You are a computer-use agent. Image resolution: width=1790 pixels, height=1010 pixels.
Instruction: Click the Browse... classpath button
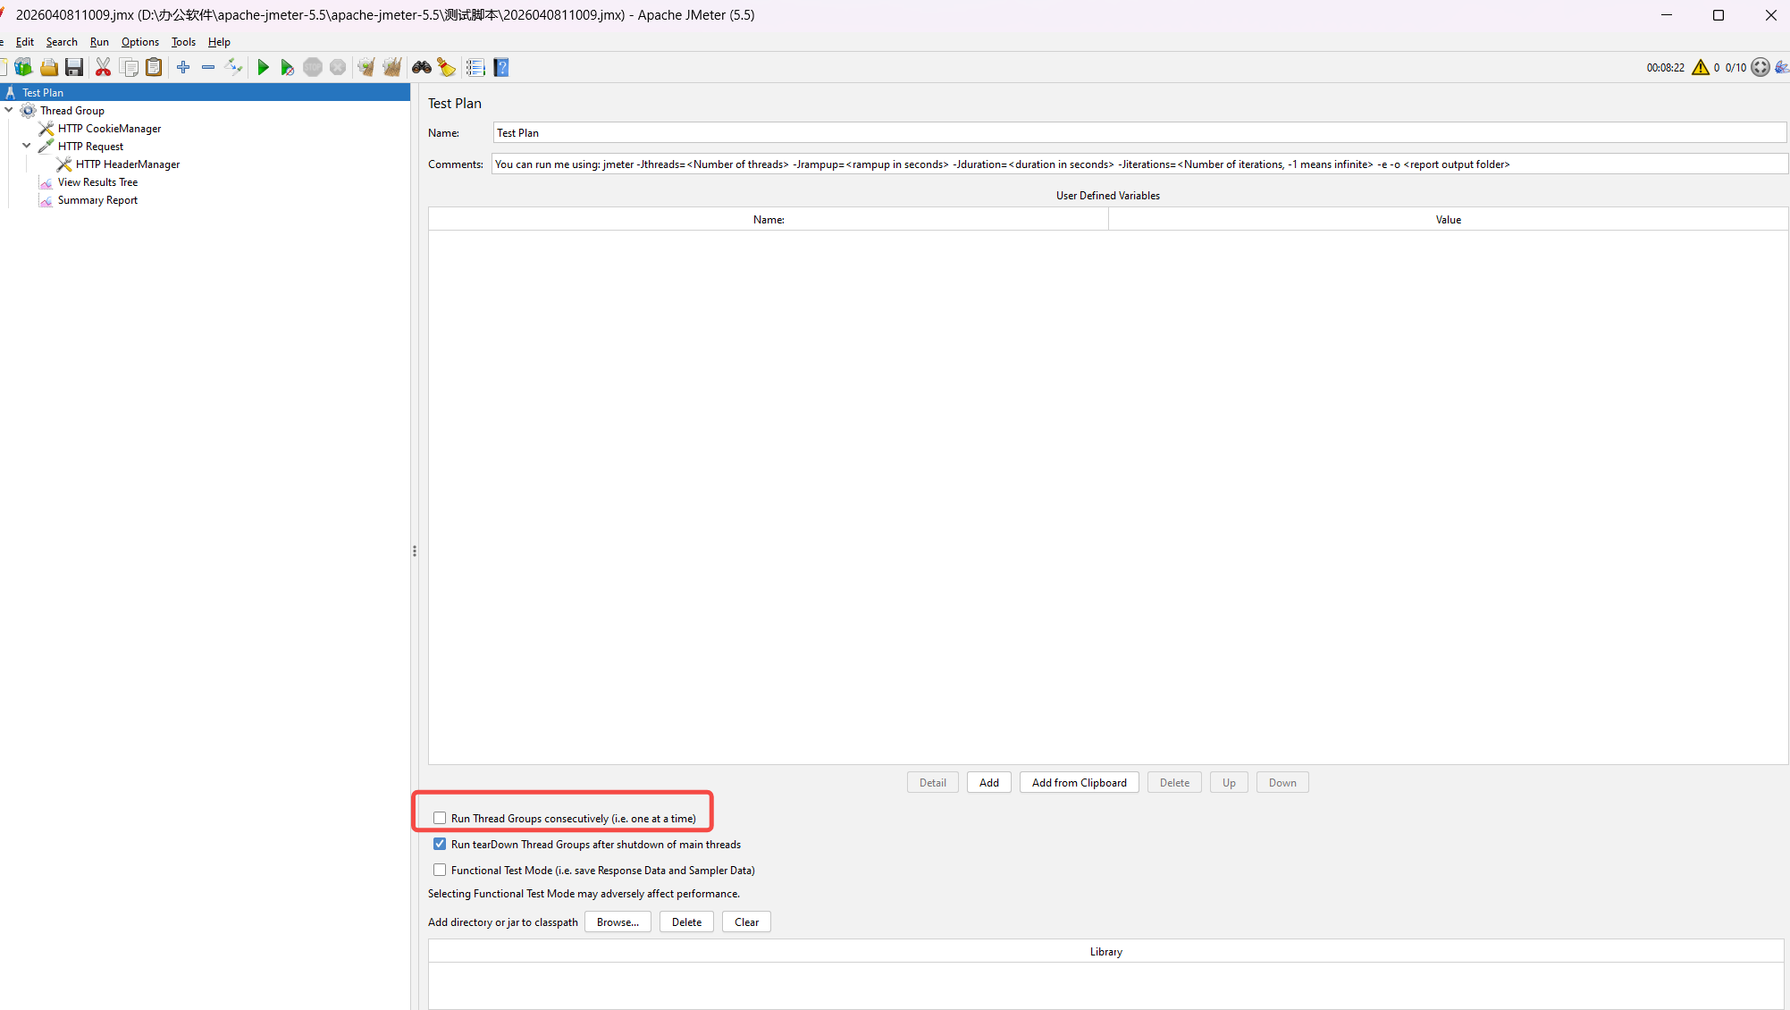click(x=618, y=922)
